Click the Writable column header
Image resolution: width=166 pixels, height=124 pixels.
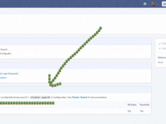tap(132, 104)
